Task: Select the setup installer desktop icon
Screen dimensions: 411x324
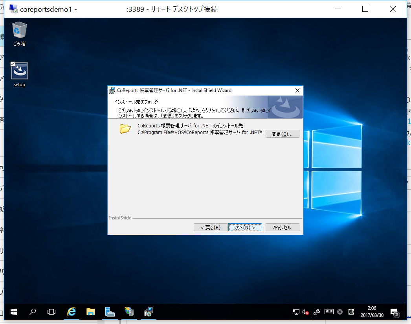Action: pos(19,74)
